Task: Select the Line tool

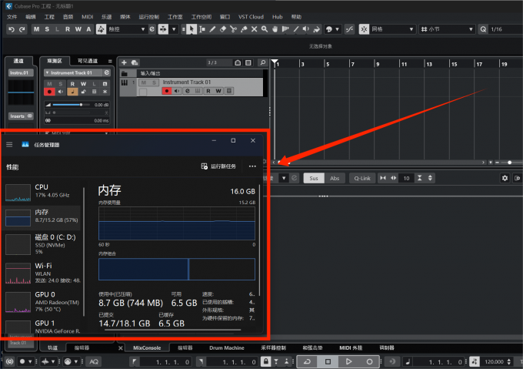Action: point(295,29)
